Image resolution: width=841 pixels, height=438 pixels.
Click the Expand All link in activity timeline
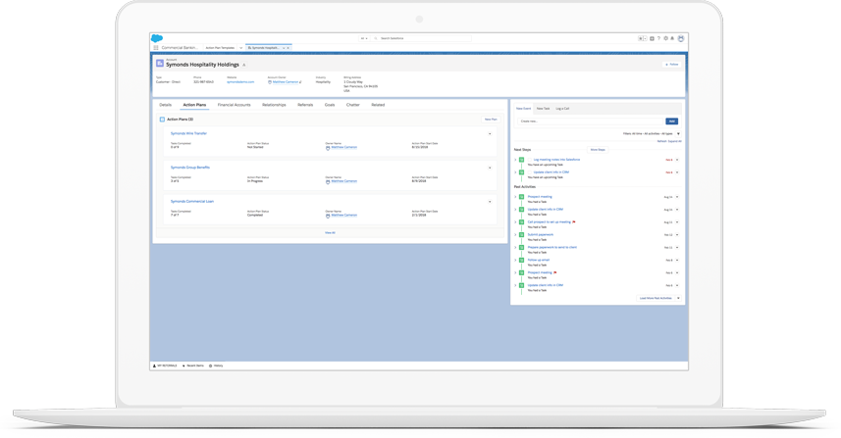675,141
